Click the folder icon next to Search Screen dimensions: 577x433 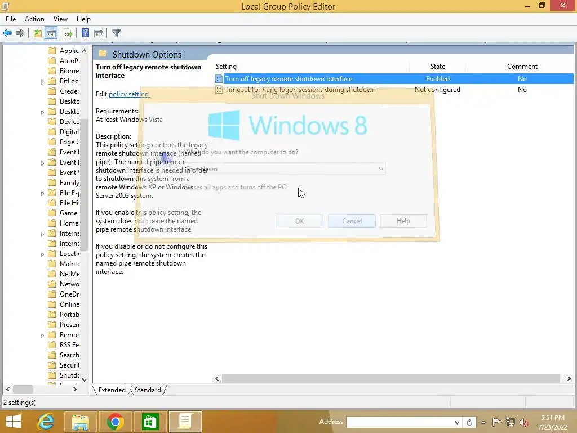click(x=52, y=355)
